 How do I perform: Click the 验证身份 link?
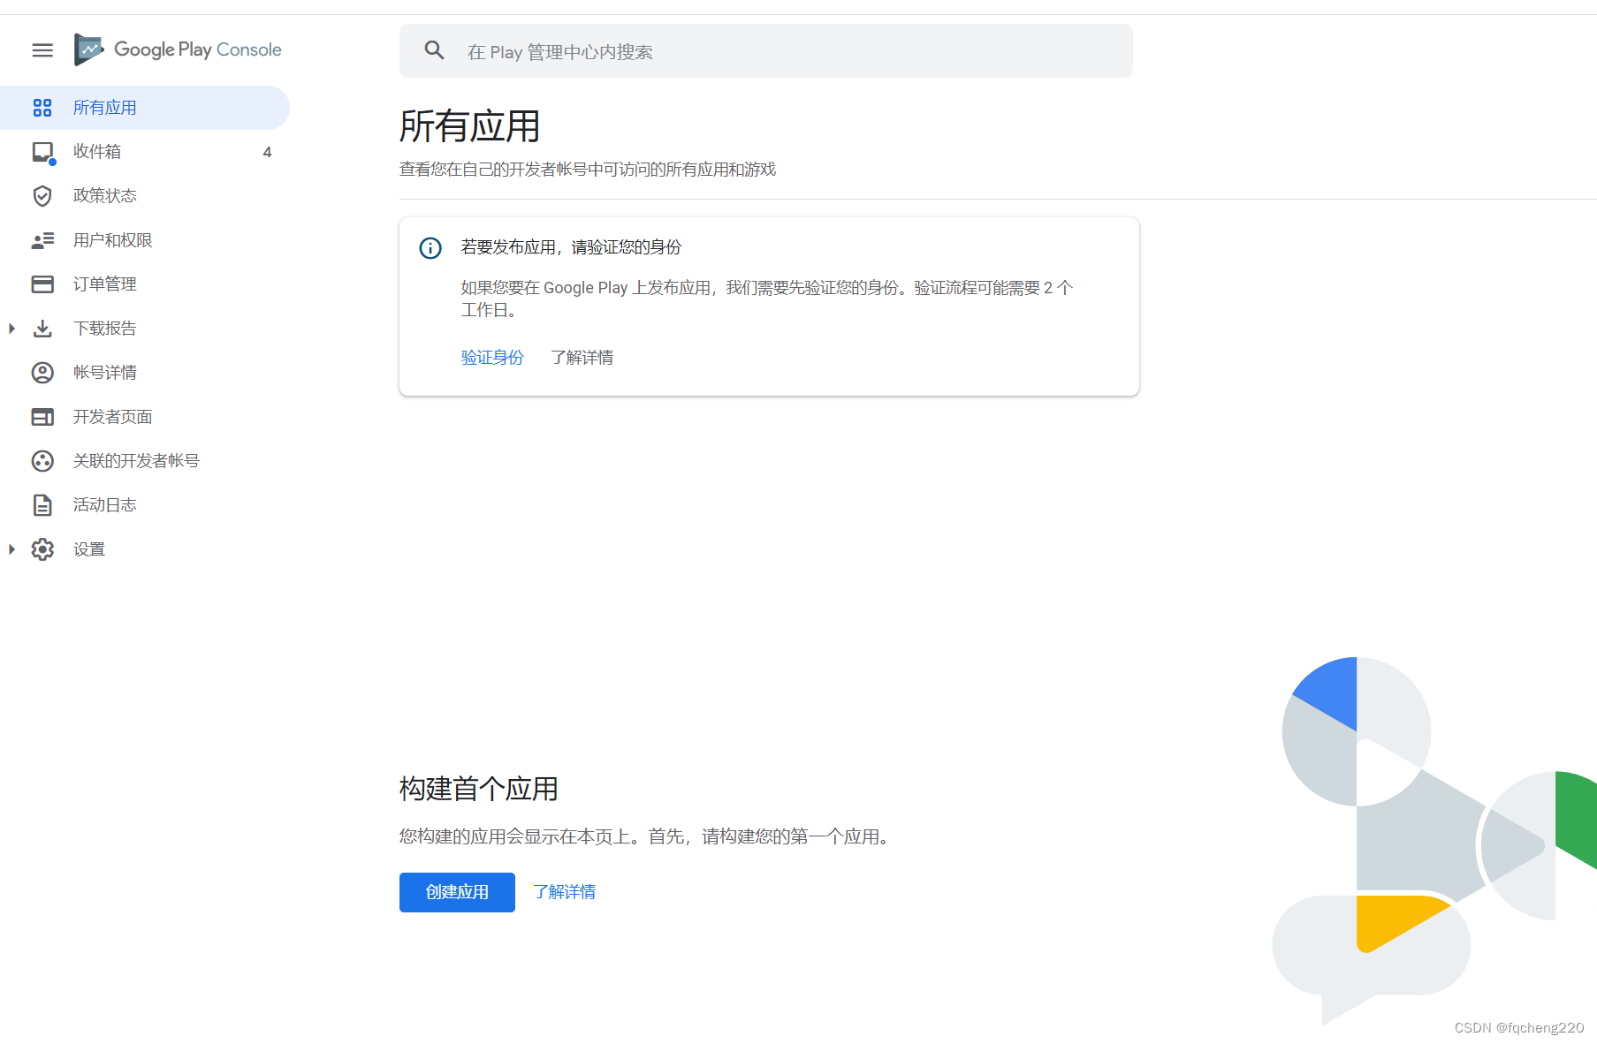coord(491,358)
